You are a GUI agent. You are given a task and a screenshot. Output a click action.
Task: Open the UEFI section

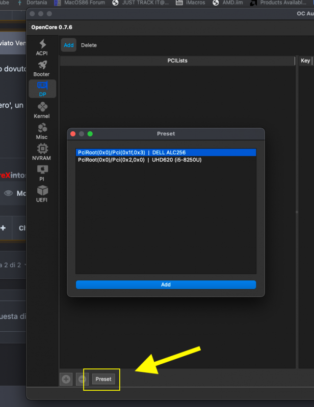coord(42,194)
